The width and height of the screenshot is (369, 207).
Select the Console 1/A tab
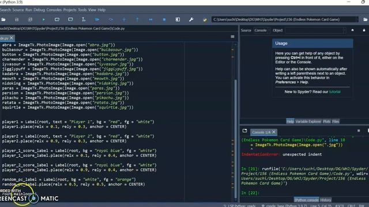coord(261,132)
